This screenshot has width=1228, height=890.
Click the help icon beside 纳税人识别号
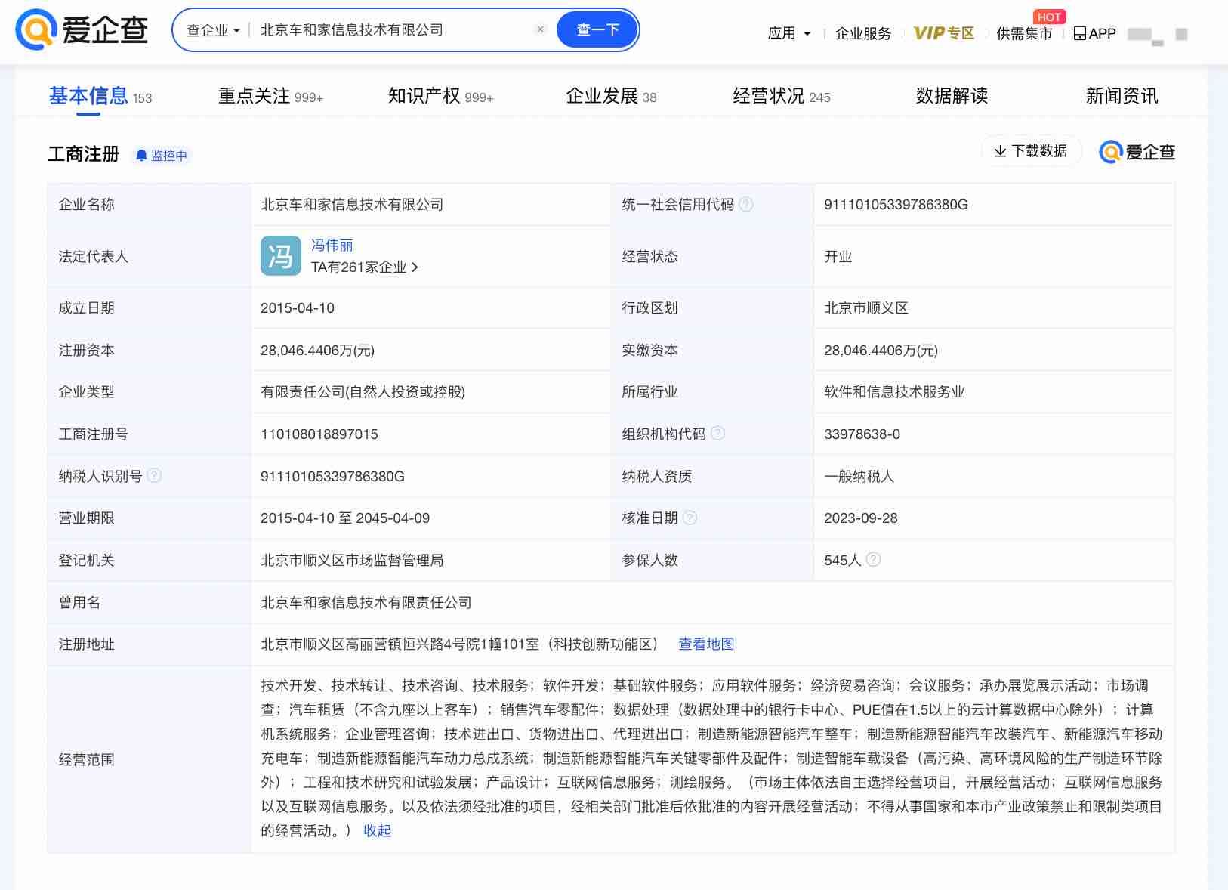[x=154, y=476]
